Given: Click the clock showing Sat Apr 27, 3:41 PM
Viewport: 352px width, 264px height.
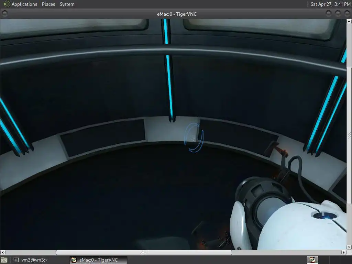Looking at the screenshot, I should [330, 4].
